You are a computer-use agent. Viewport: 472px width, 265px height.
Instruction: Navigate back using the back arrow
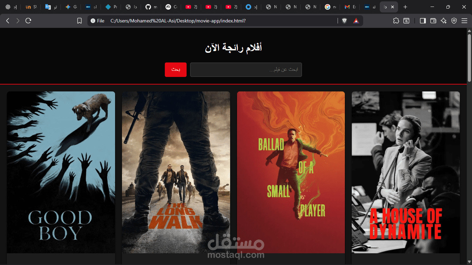pos(7,20)
